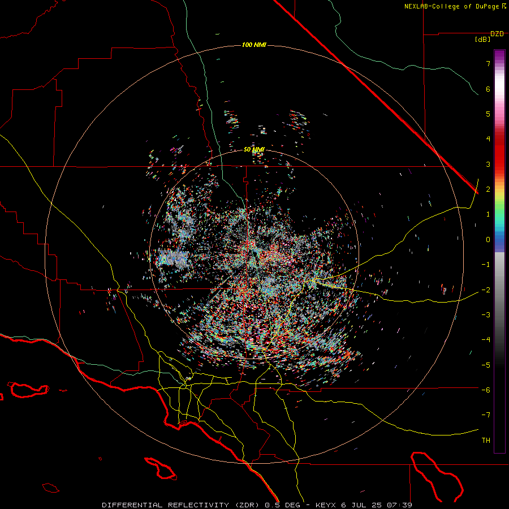This screenshot has width=509, height=509.
Task: Select the -3 value on color scale
Action: point(486,315)
